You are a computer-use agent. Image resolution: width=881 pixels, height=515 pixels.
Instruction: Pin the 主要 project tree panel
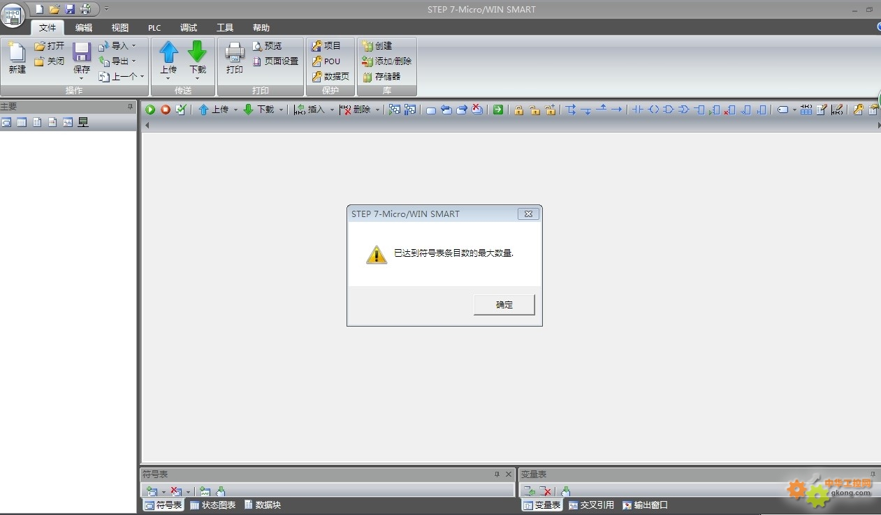point(130,107)
